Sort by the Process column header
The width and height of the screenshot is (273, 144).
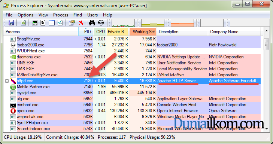click(41, 32)
